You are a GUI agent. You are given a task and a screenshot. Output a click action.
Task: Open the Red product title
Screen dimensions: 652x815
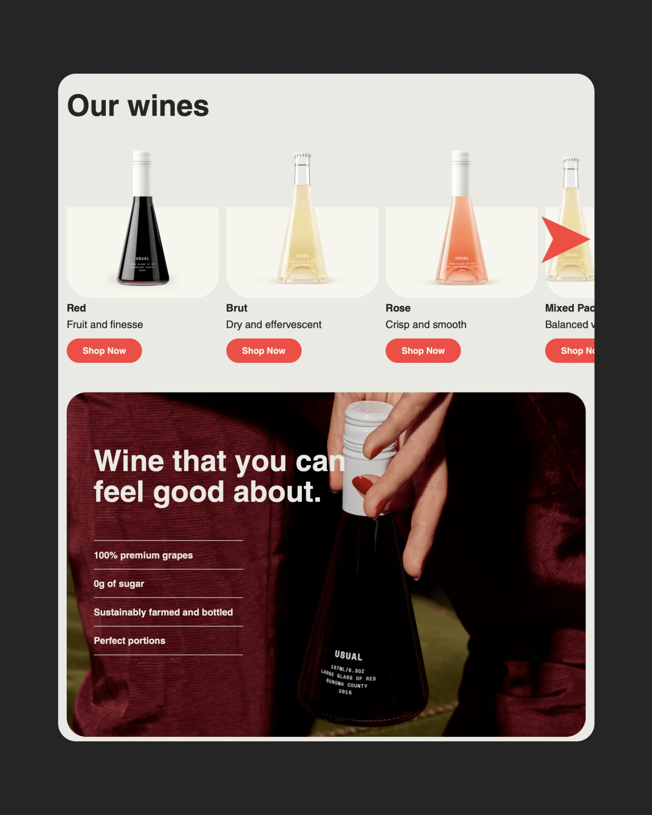pos(77,308)
